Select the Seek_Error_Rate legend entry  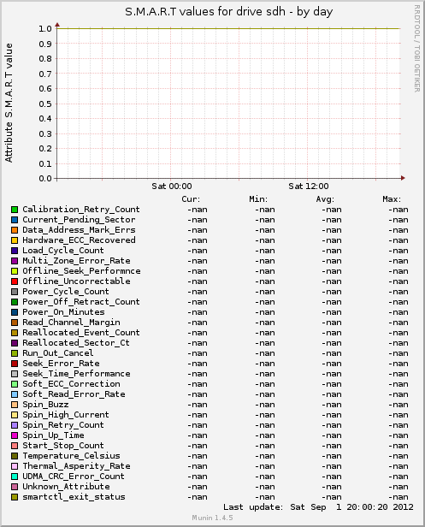[61, 364]
